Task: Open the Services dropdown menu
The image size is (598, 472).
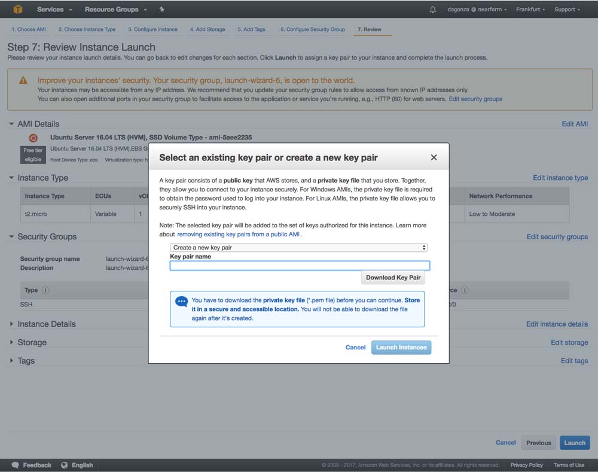Action: pyautogui.click(x=54, y=10)
